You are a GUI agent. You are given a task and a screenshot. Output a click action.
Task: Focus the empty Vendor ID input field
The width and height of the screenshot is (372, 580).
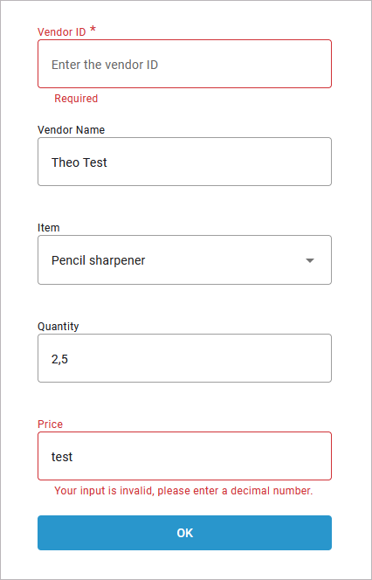(x=184, y=64)
